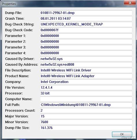Select the Caused By Driver netw5v32.sys field
Image resolution: width=137 pixels, height=140 pixels.
[x=86, y=59]
